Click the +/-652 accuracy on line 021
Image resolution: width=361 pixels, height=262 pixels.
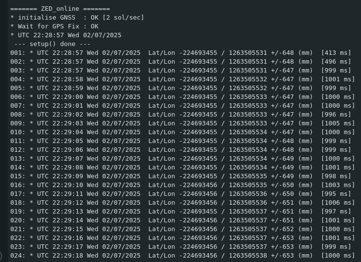click(x=282, y=229)
